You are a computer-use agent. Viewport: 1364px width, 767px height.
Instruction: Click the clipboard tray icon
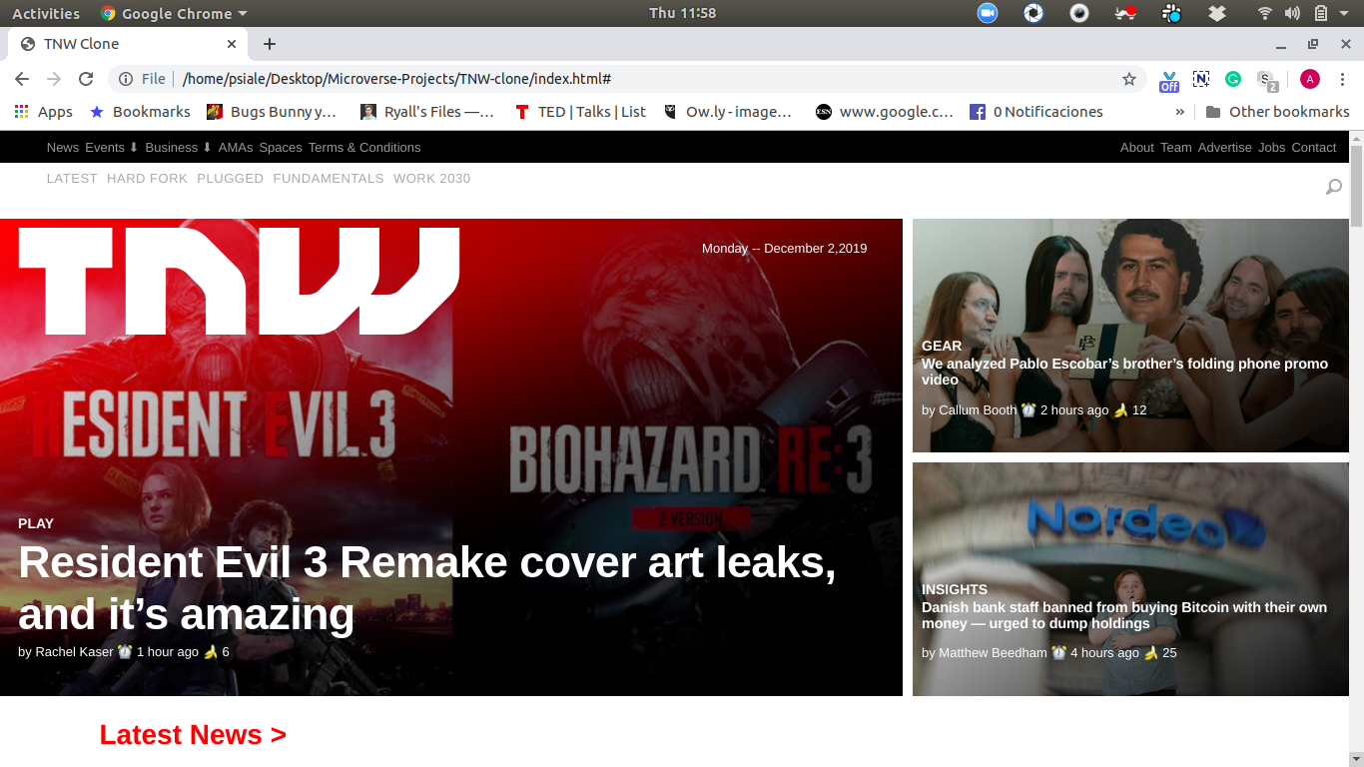[1320, 13]
